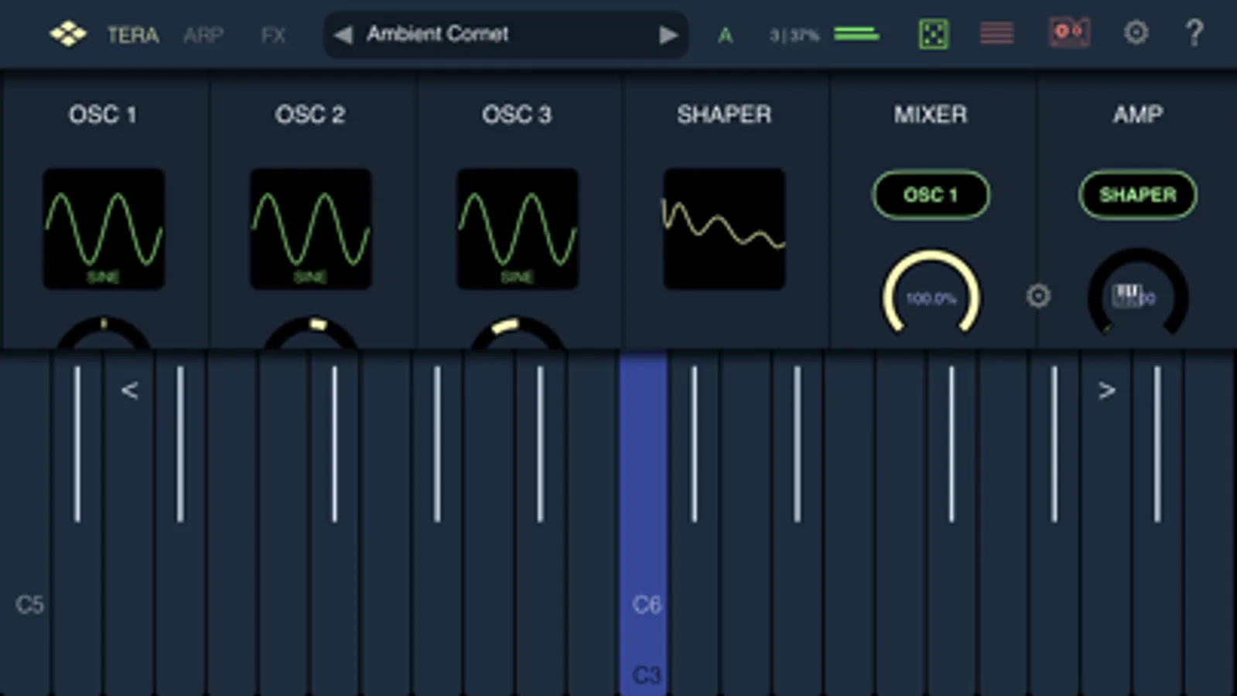
Task: Select the OSC 2 module header
Action: [309, 114]
